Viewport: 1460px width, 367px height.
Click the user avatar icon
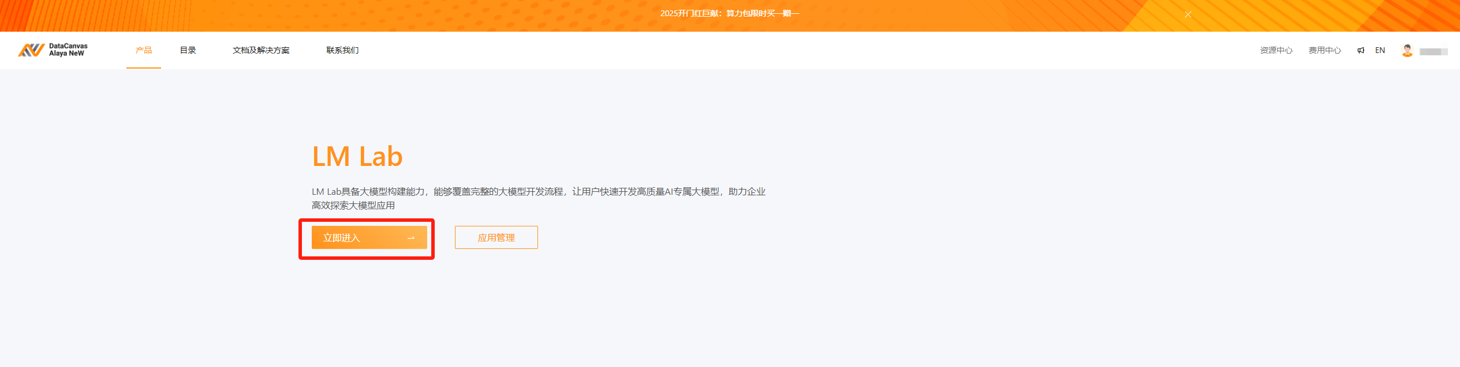click(x=1407, y=51)
